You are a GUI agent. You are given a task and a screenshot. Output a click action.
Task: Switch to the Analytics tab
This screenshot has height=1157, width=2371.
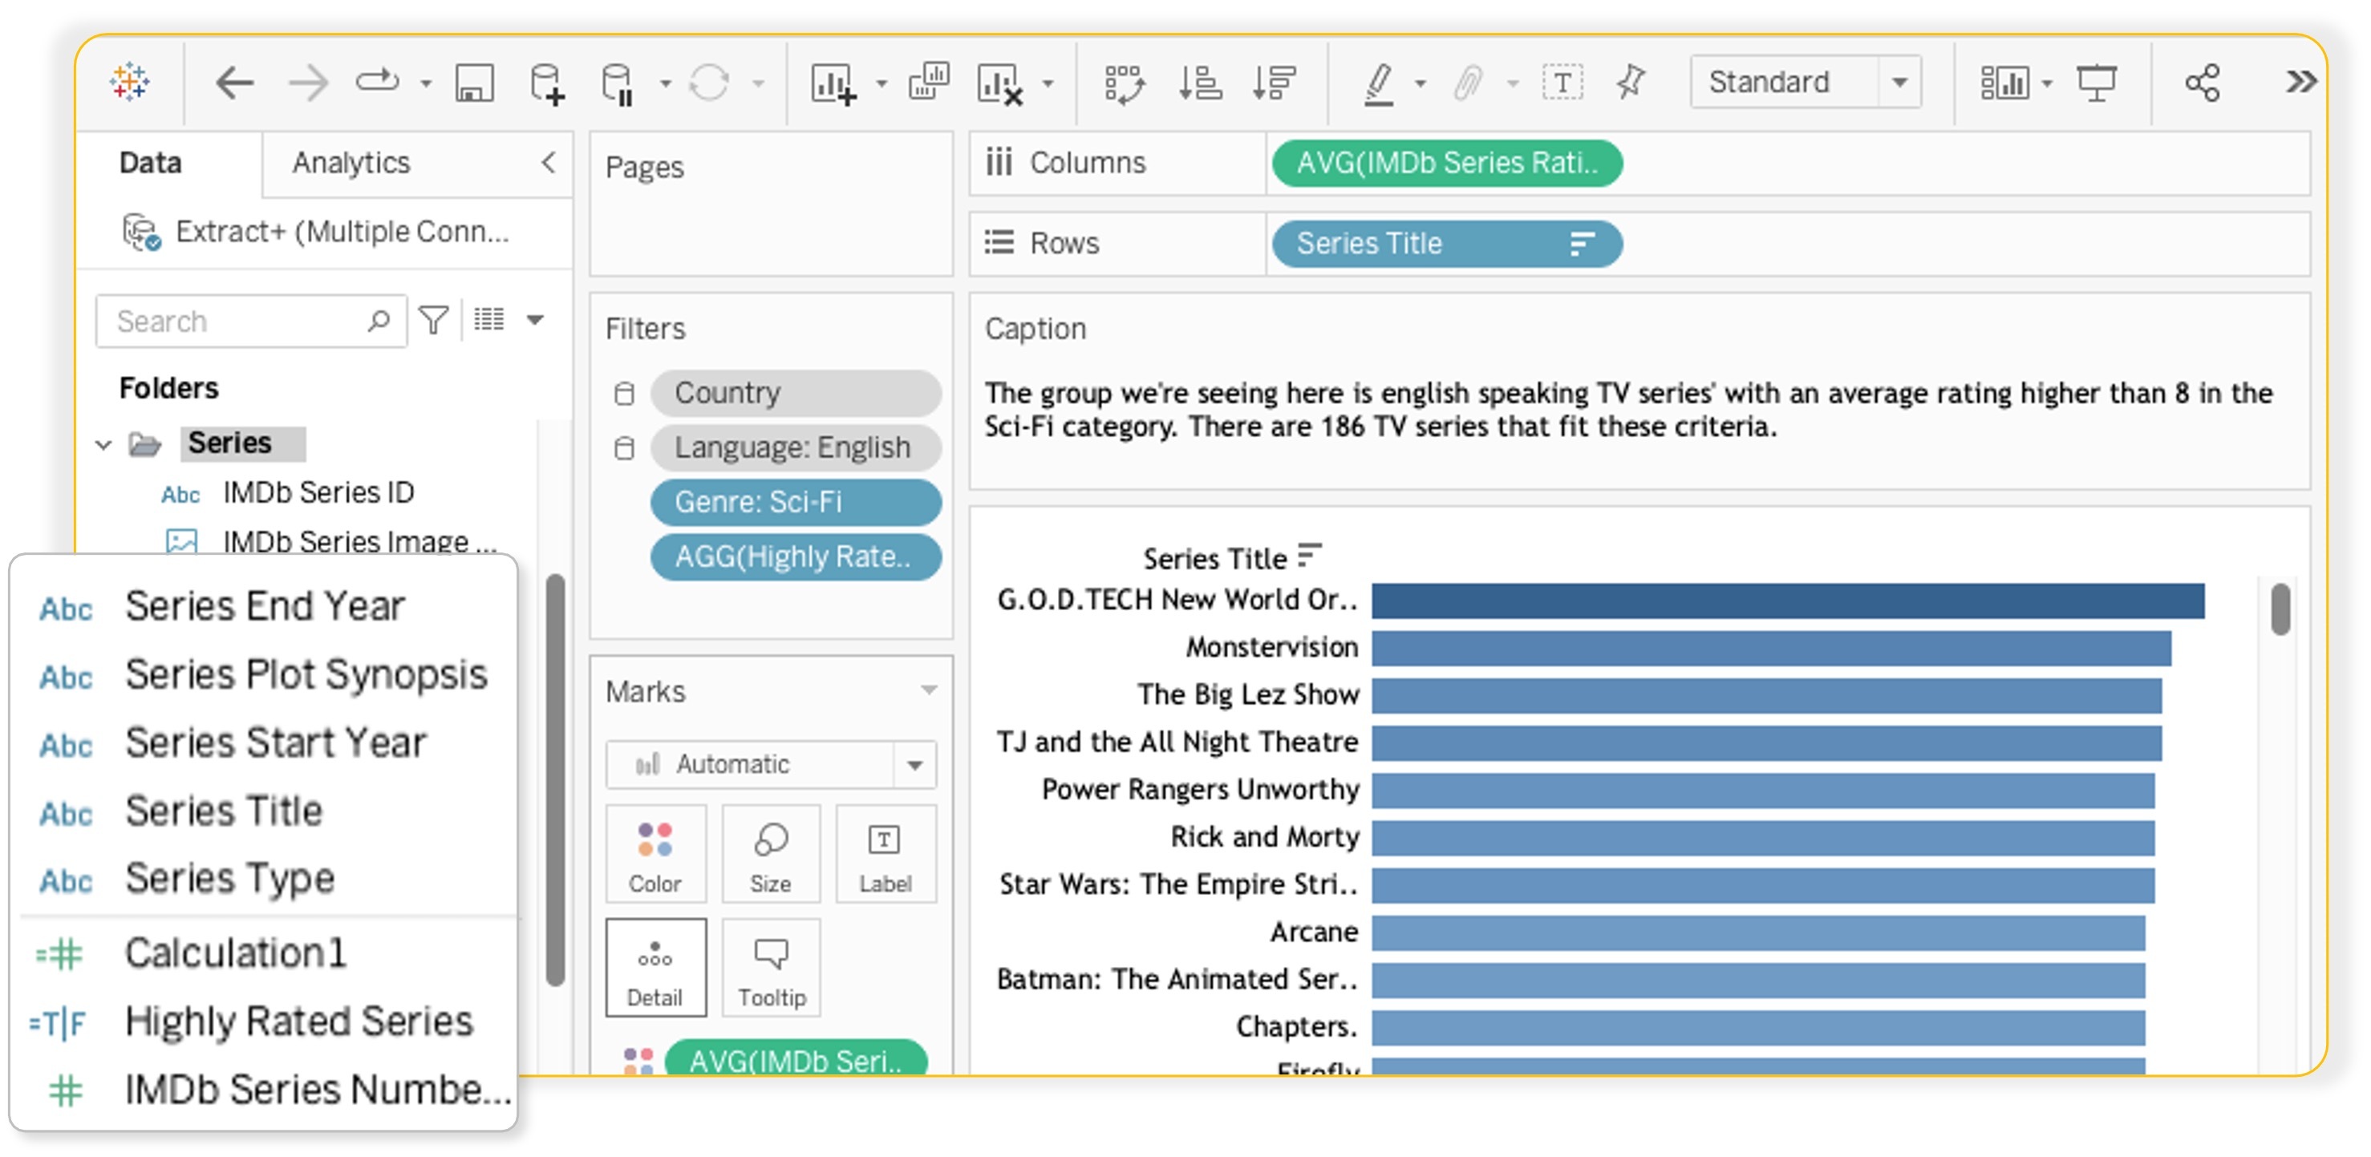click(351, 163)
